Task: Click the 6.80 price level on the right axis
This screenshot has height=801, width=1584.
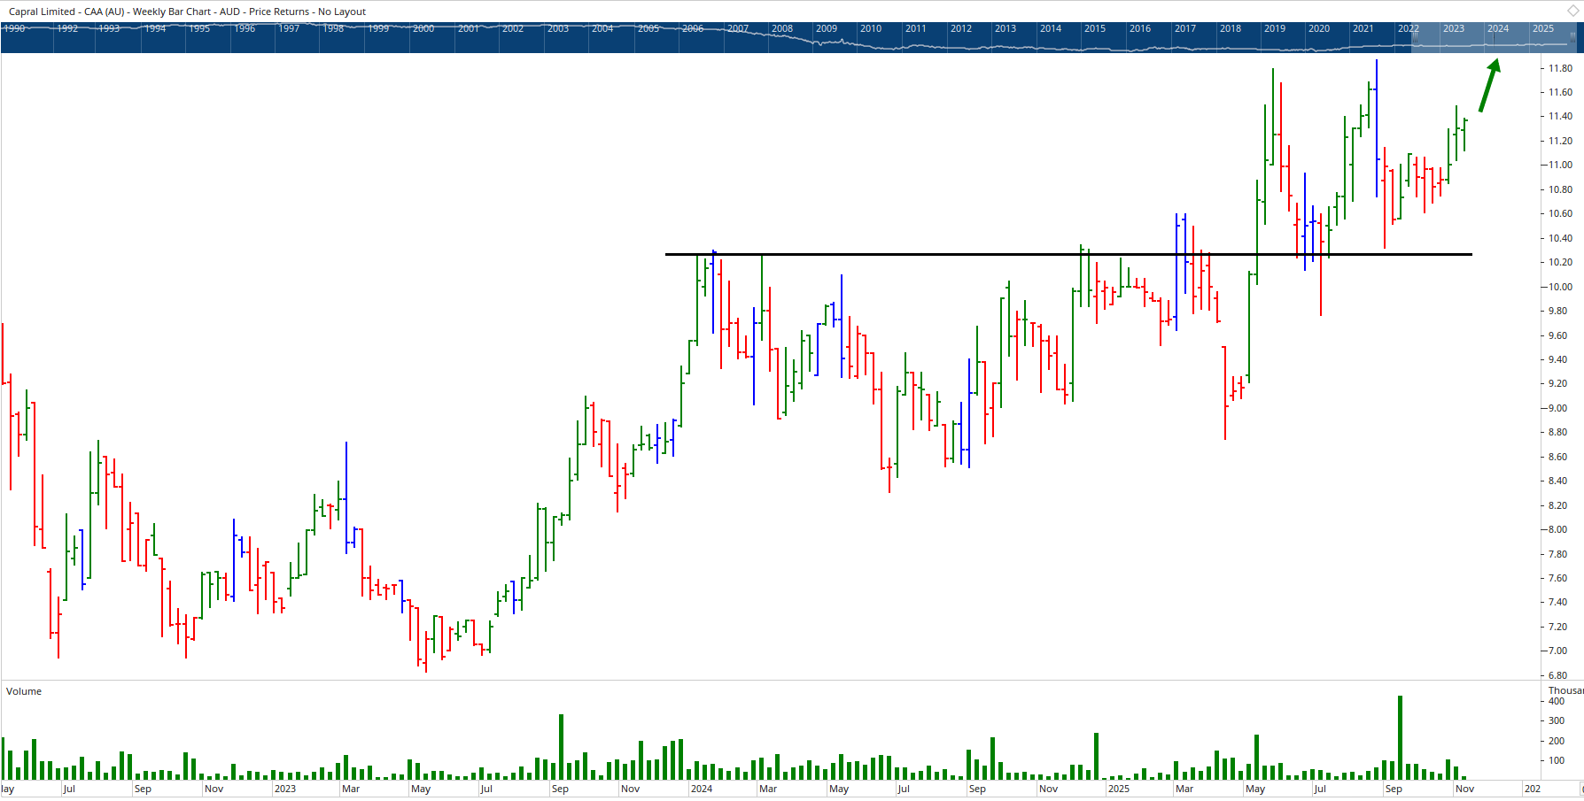Action: coord(1557,675)
